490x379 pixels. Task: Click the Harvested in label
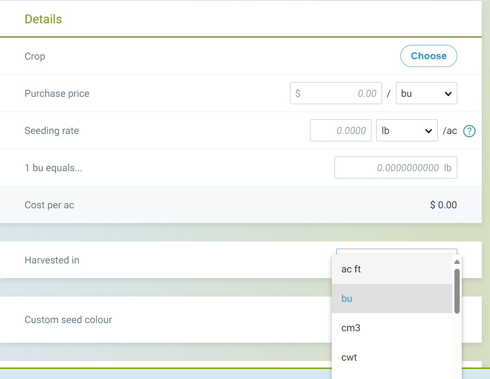coord(52,260)
